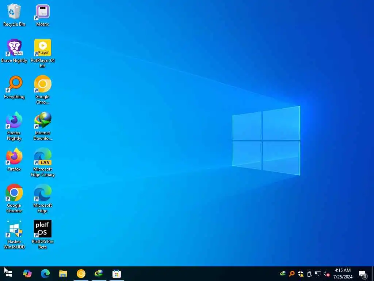This screenshot has width=374, height=281.
Task: Open Windows Security from the system tray
Action: (x=301, y=274)
